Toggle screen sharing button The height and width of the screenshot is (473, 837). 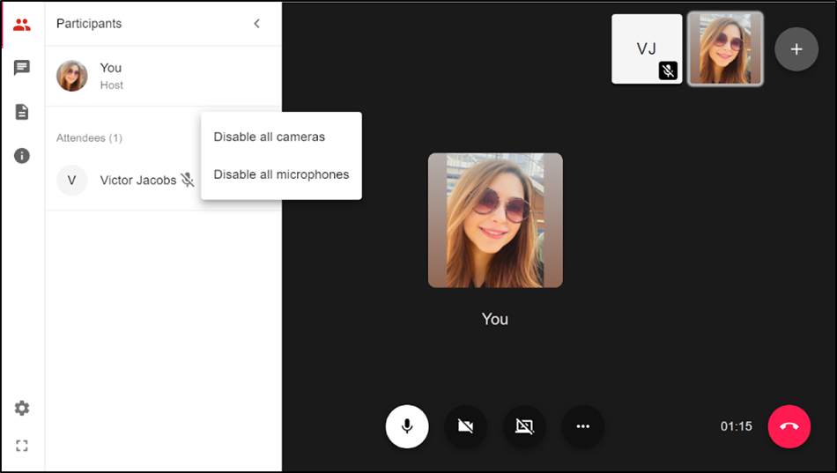point(524,426)
